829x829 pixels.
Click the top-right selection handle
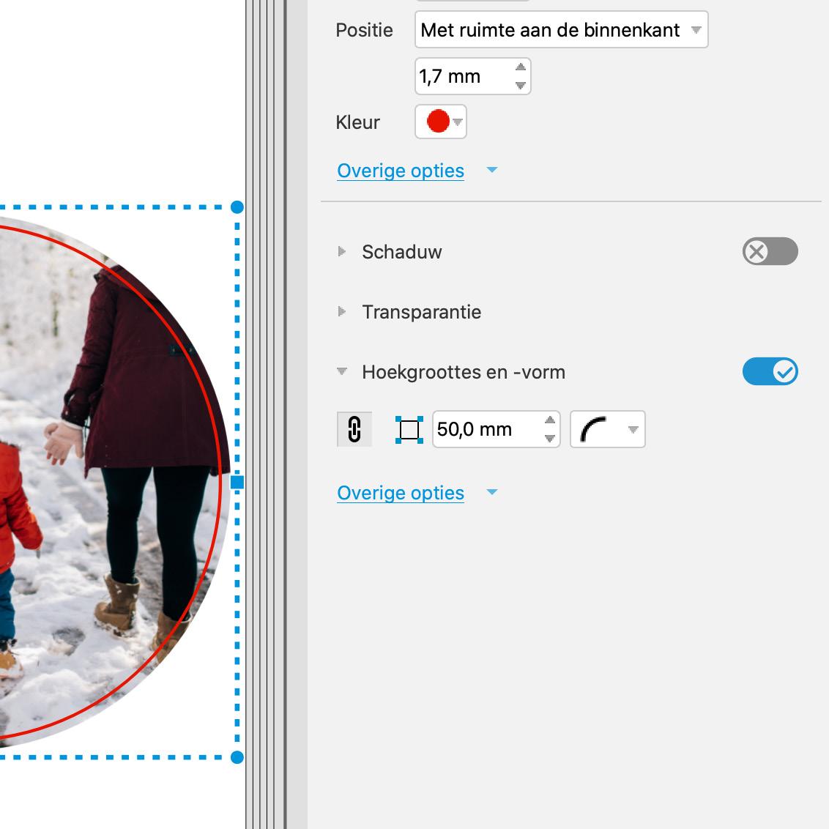237,207
